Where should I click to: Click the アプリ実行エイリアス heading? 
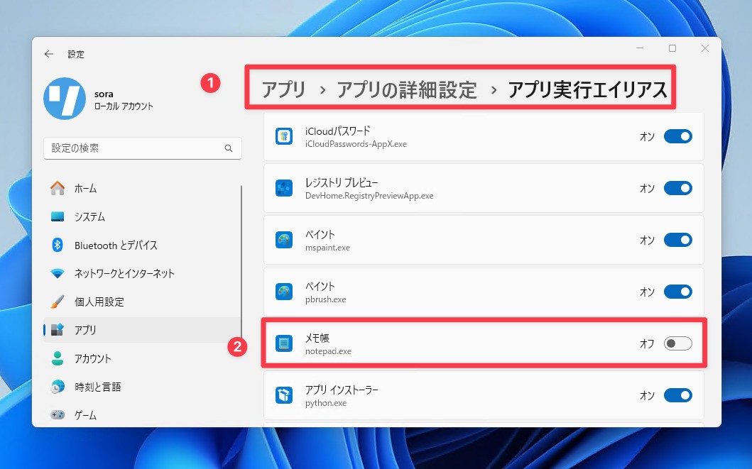pos(587,89)
